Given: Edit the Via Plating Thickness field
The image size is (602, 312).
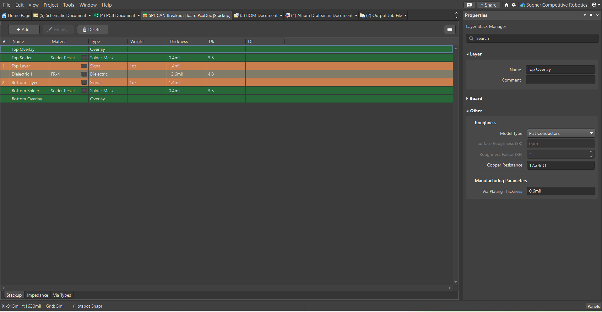Looking at the screenshot, I should coord(561,191).
